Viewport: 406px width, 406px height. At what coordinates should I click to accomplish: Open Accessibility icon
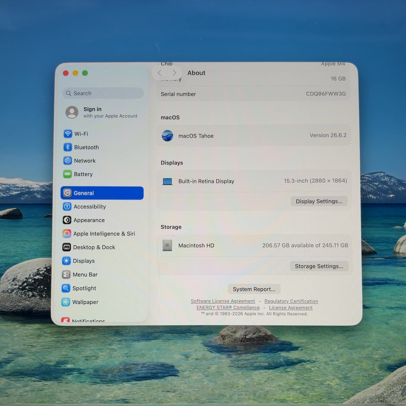[x=67, y=207]
